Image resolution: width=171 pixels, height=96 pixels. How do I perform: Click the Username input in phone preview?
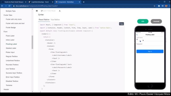pos(150,39)
